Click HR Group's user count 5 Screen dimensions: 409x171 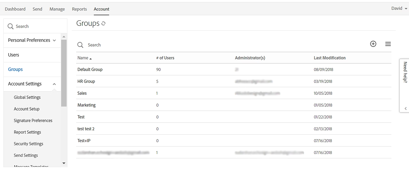(x=157, y=82)
